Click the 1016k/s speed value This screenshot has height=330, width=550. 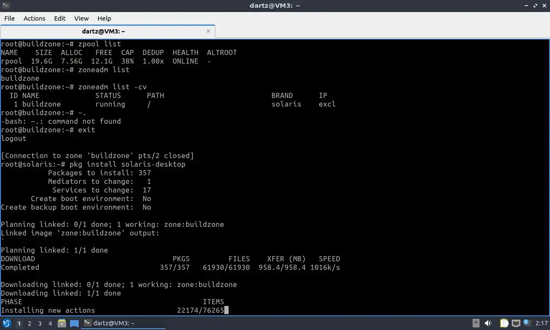pos(325,267)
